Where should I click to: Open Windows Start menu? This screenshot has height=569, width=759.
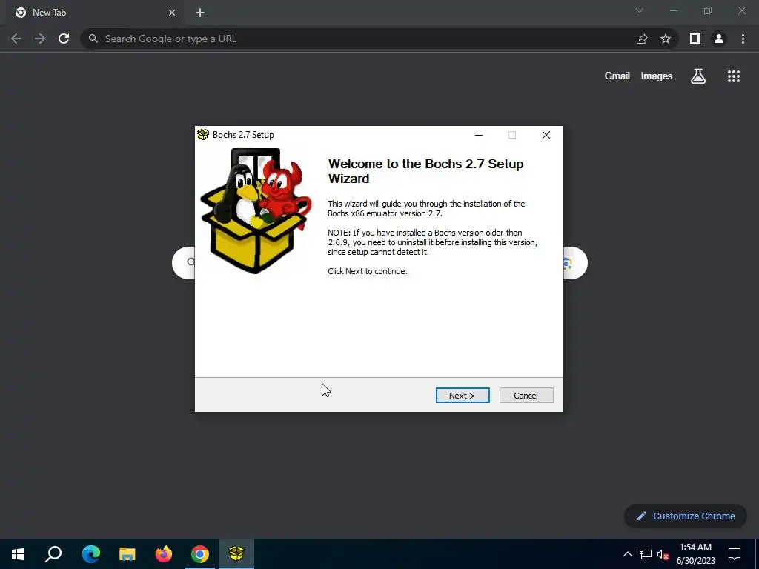coord(18,554)
